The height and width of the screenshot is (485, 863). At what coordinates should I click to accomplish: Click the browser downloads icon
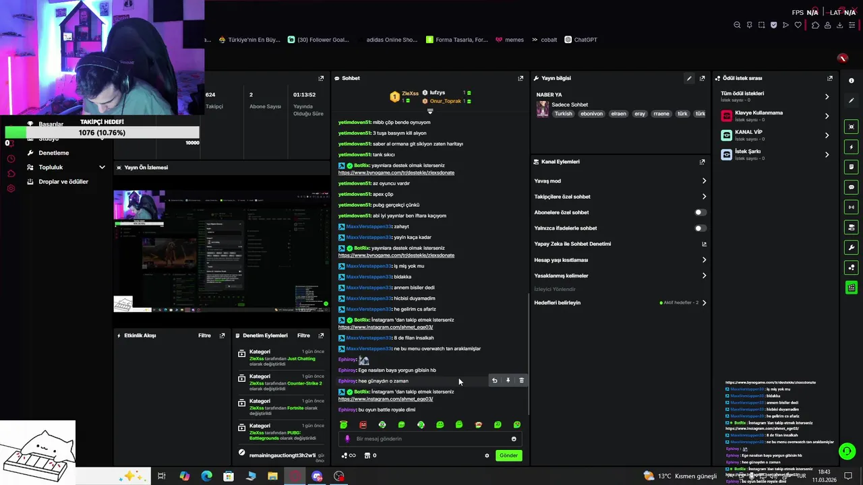(x=840, y=25)
